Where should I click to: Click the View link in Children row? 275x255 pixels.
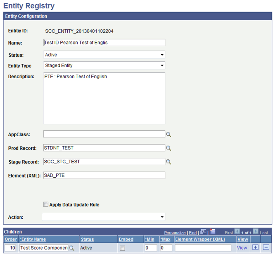coord(242,248)
